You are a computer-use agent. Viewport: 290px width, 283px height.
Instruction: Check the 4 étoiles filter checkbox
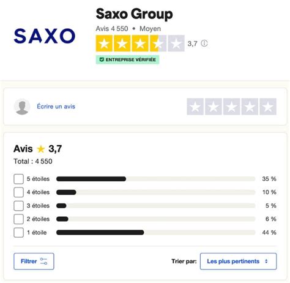tap(18, 192)
